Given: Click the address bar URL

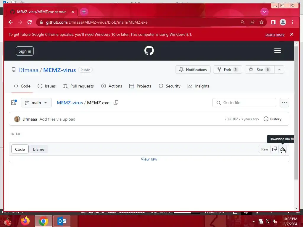Looking at the screenshot, I should (x=97, y=22).
